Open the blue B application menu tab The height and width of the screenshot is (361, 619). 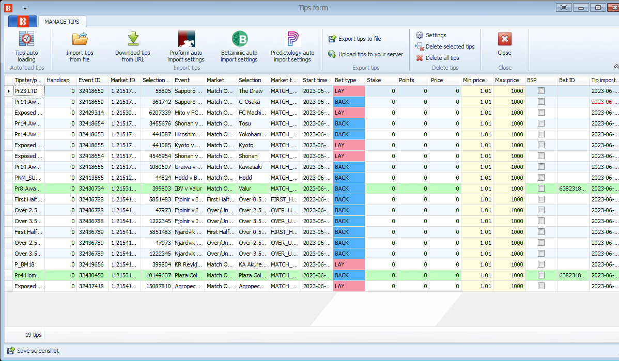[x=23, y=21]
